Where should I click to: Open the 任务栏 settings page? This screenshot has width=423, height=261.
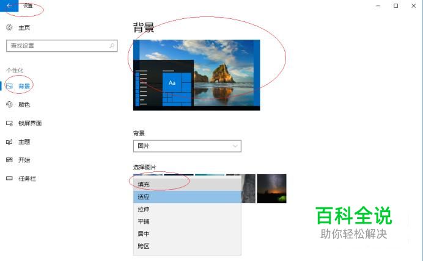[x=27, y=179]
